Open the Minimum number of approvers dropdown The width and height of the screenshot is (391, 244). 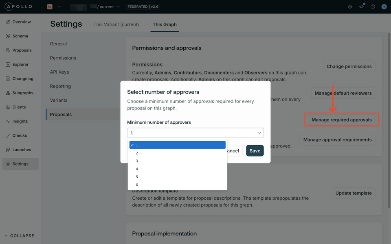195,133
